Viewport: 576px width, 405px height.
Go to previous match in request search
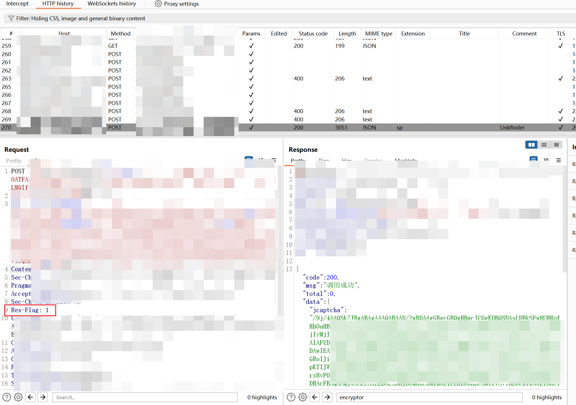point(30,397)
